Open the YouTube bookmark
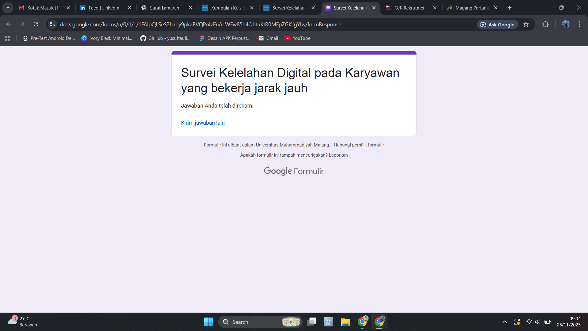This screenshot has height=331, width=588. 297,38
